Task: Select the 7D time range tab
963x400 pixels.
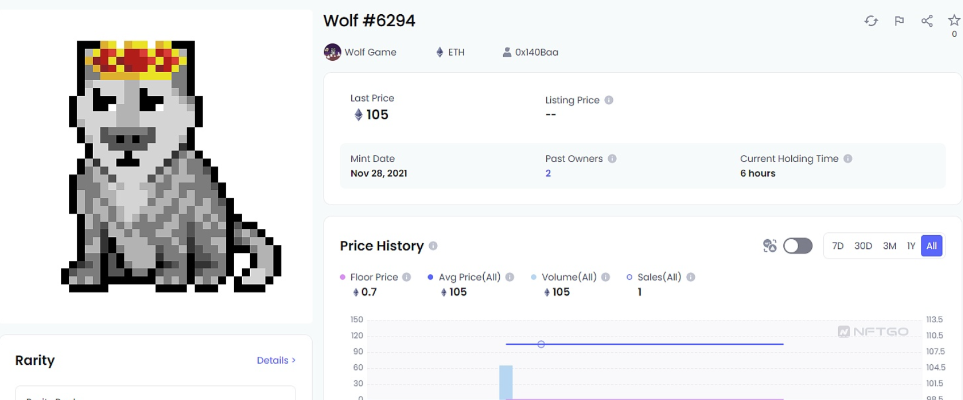Action: point(837,246)
